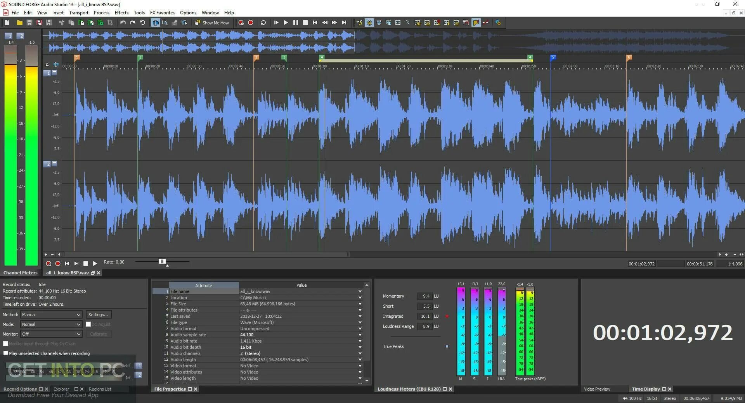Viewport: 745px width, 403px height.
Task: Toggle Monitor input through Plug-In Chain checkbox
Action: tap(5, 343)
